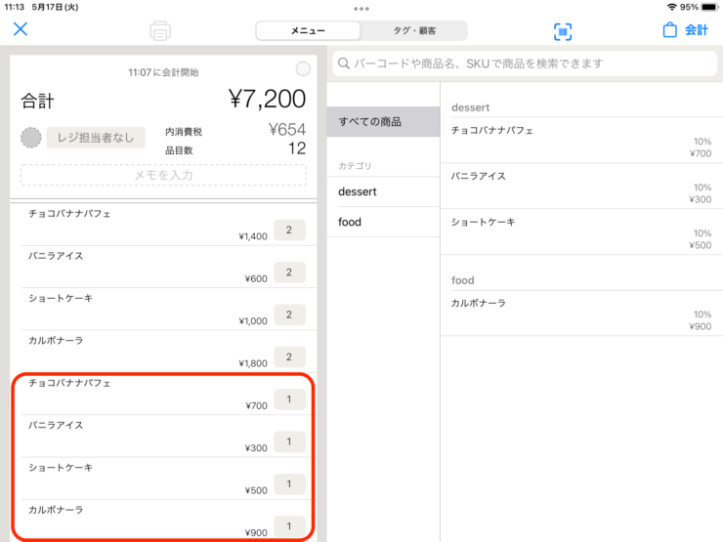Open the barcode scanner icon
The height and width of the screenshot is (542, 723).
[x=563, y=32]
